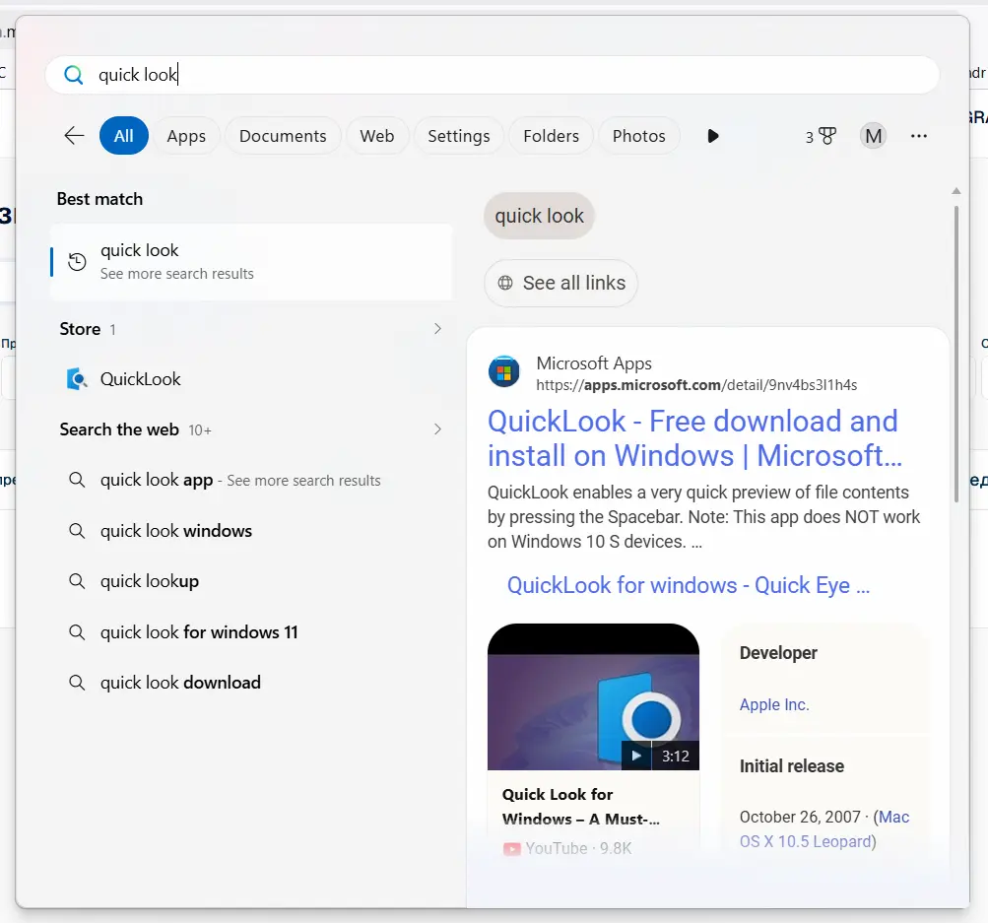Expand the Store results section chevron
The image size is (988, 923).
coord(438,329)
